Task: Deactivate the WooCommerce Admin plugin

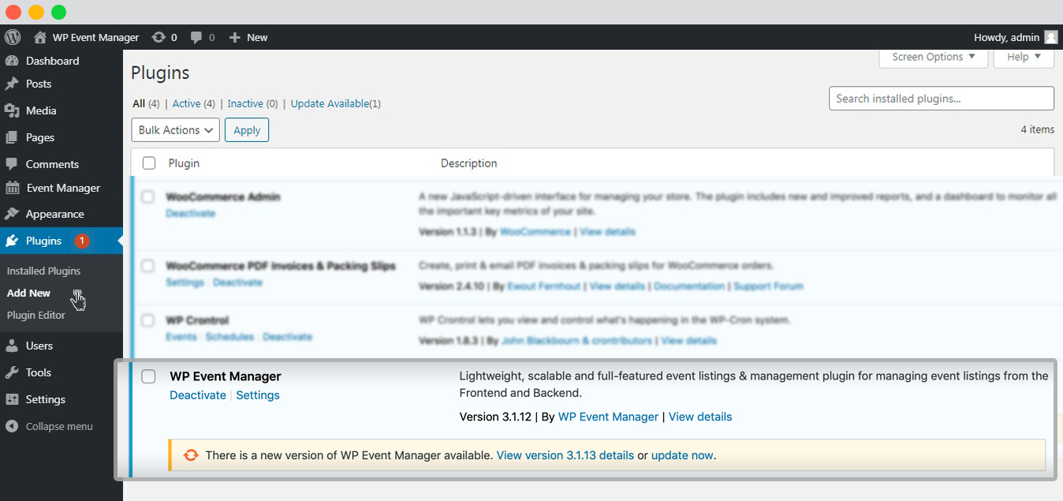Action: pyautogui.click(x=190, y=213)
